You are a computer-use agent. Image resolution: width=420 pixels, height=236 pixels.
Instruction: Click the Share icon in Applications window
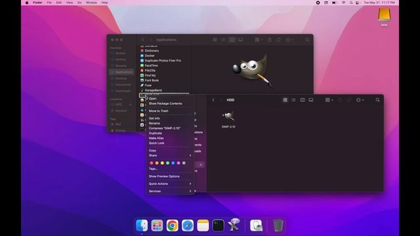point(270,40)
